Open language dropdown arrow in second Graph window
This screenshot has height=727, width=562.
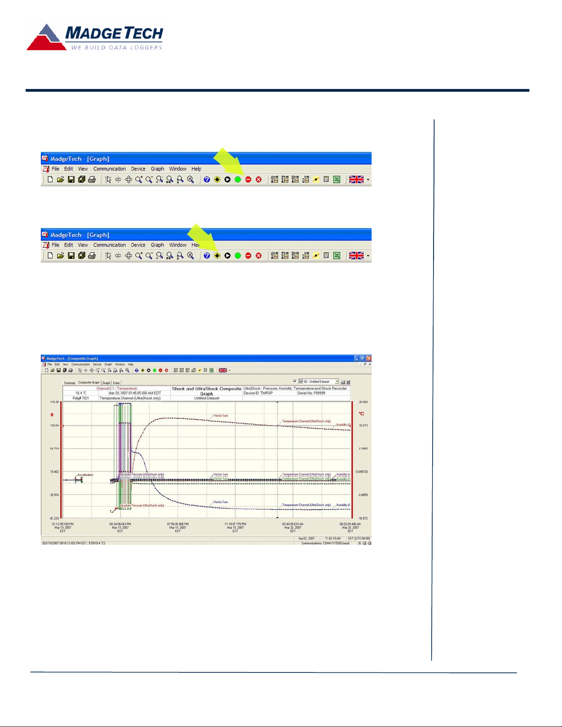pos(368,256)
